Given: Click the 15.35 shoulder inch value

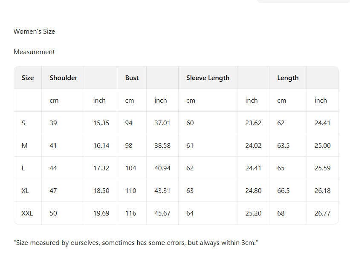Looking at the screenshot, I should [101, 123].
